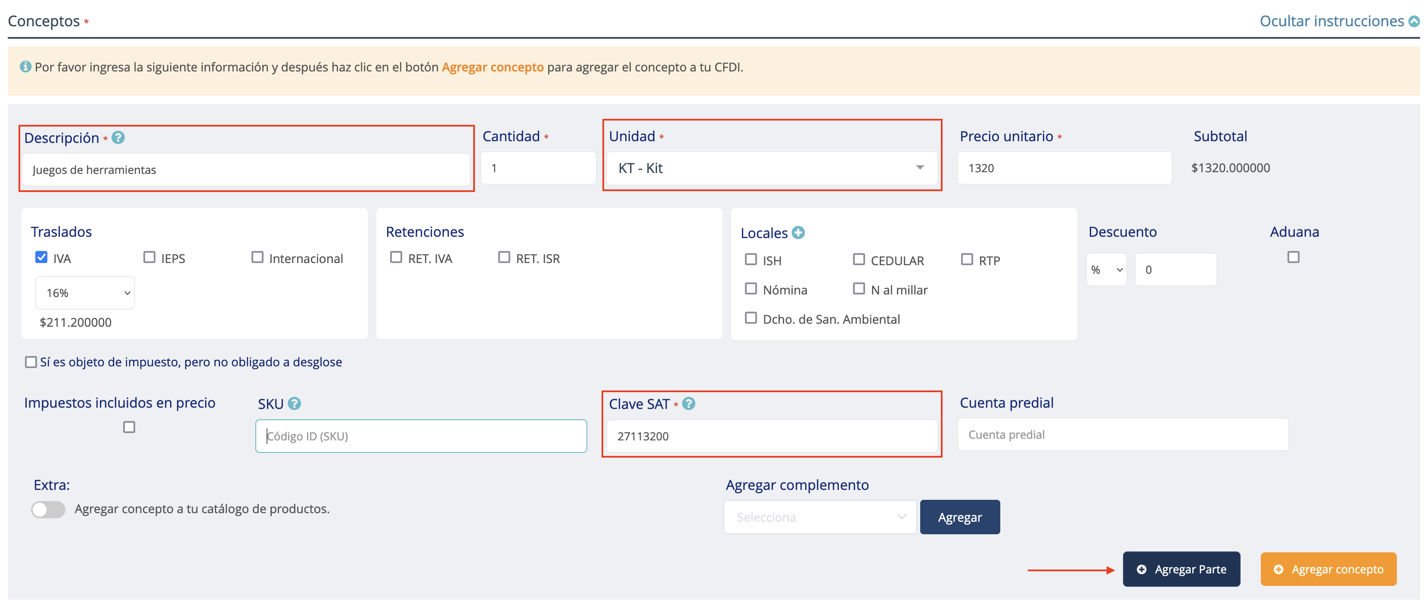This screenshot has width=1427, height=607.
Task: Click the orange Agregar concepto button
Action: [x=1328, y=570]
